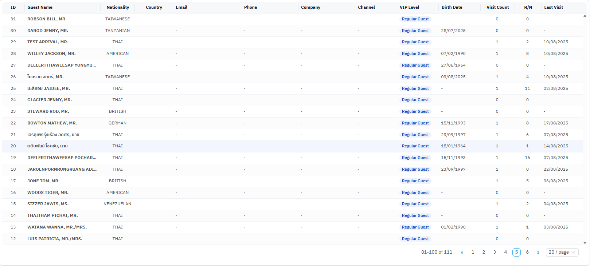590x266 pixels.
Task: Go to page 1 of guest list
Action: (x=473, y=252)
